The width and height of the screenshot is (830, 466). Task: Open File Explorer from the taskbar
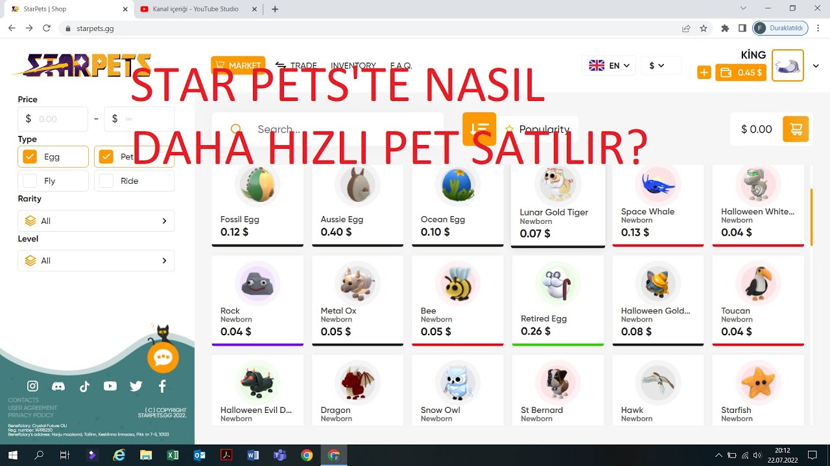tap(145, 455)
